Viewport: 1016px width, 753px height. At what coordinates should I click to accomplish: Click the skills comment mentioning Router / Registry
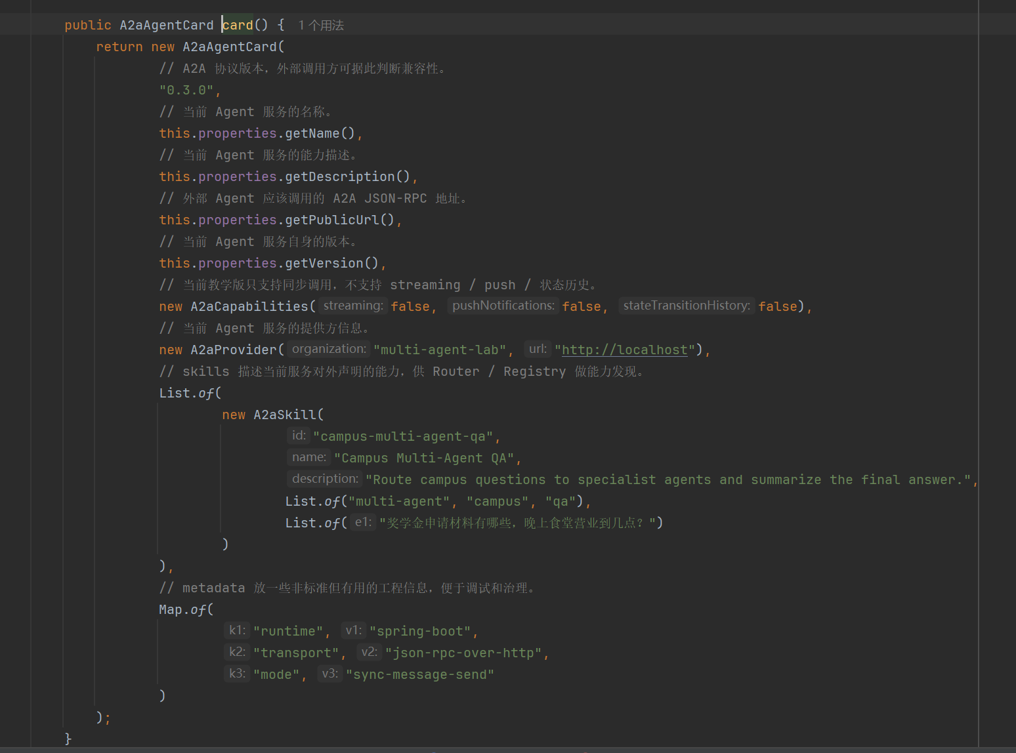(x=402, y=371)
